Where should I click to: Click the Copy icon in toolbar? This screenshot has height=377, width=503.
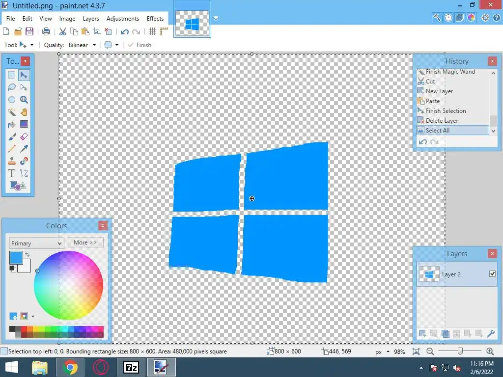pos(74,31)
